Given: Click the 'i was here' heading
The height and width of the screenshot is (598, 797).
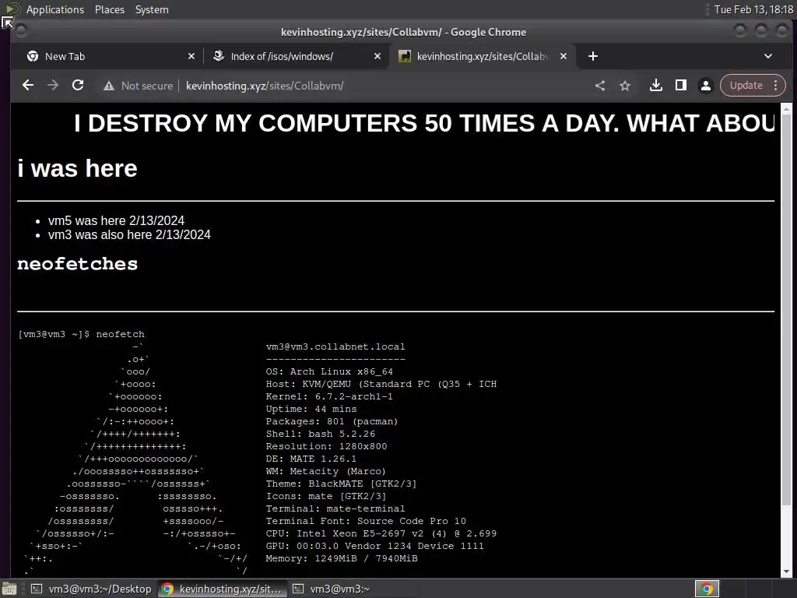Looking at the screenshot, I should 77,168.
